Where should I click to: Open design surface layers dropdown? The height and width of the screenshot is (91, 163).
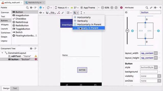pyautogui.click(x=42, y=8)
